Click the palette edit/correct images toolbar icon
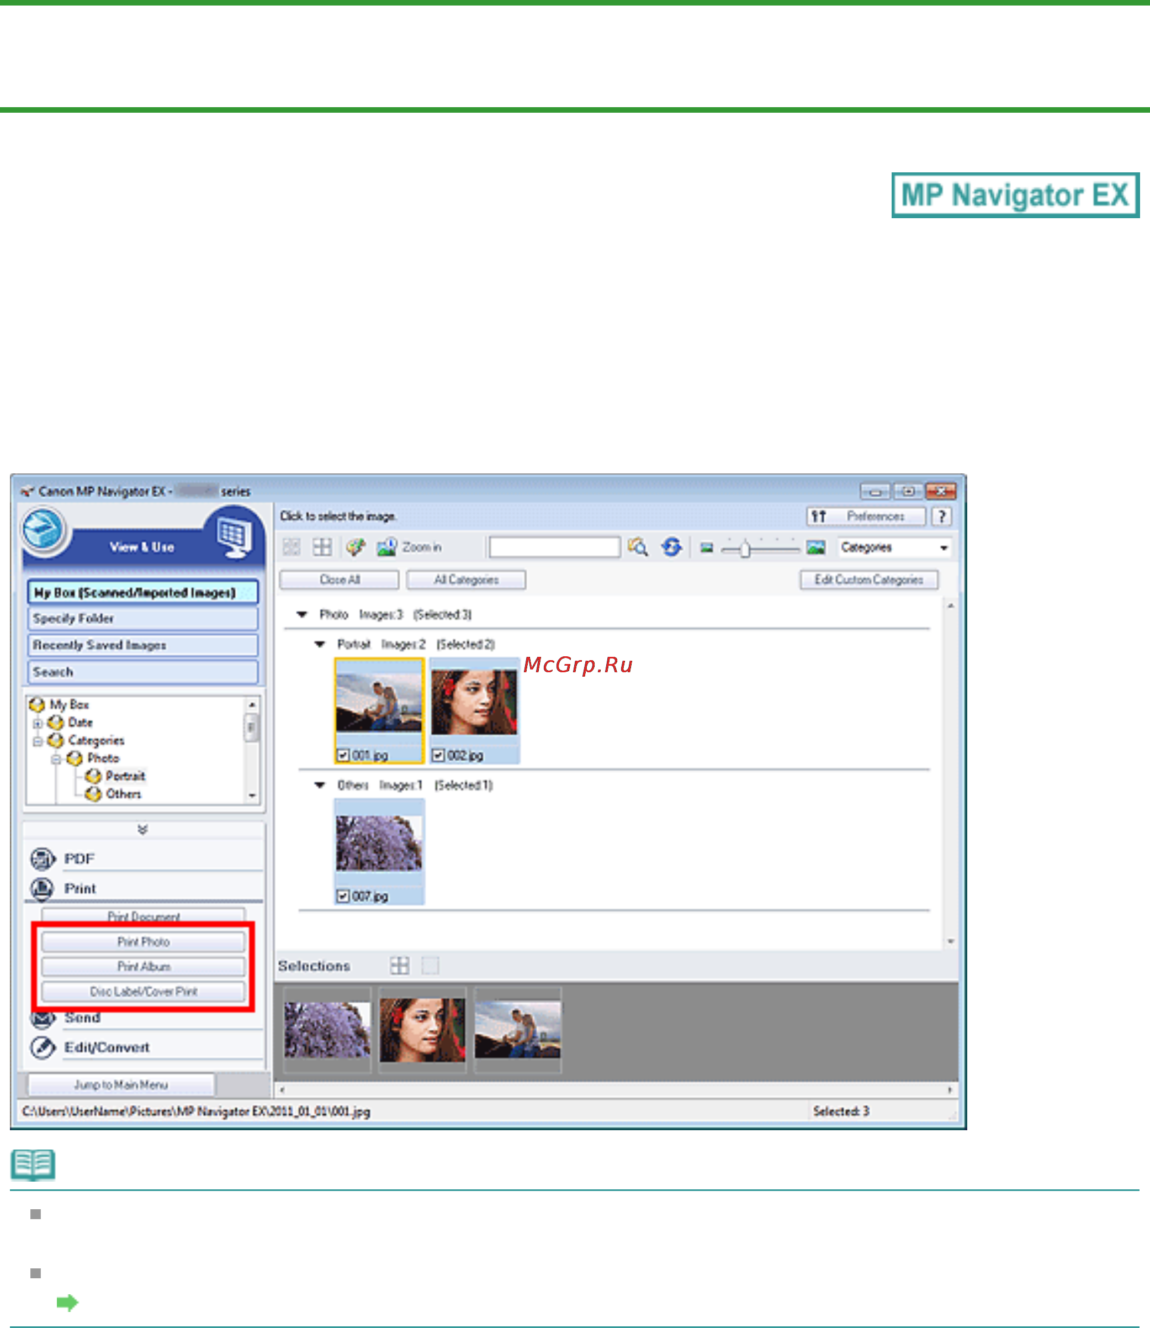 point(356,547)
